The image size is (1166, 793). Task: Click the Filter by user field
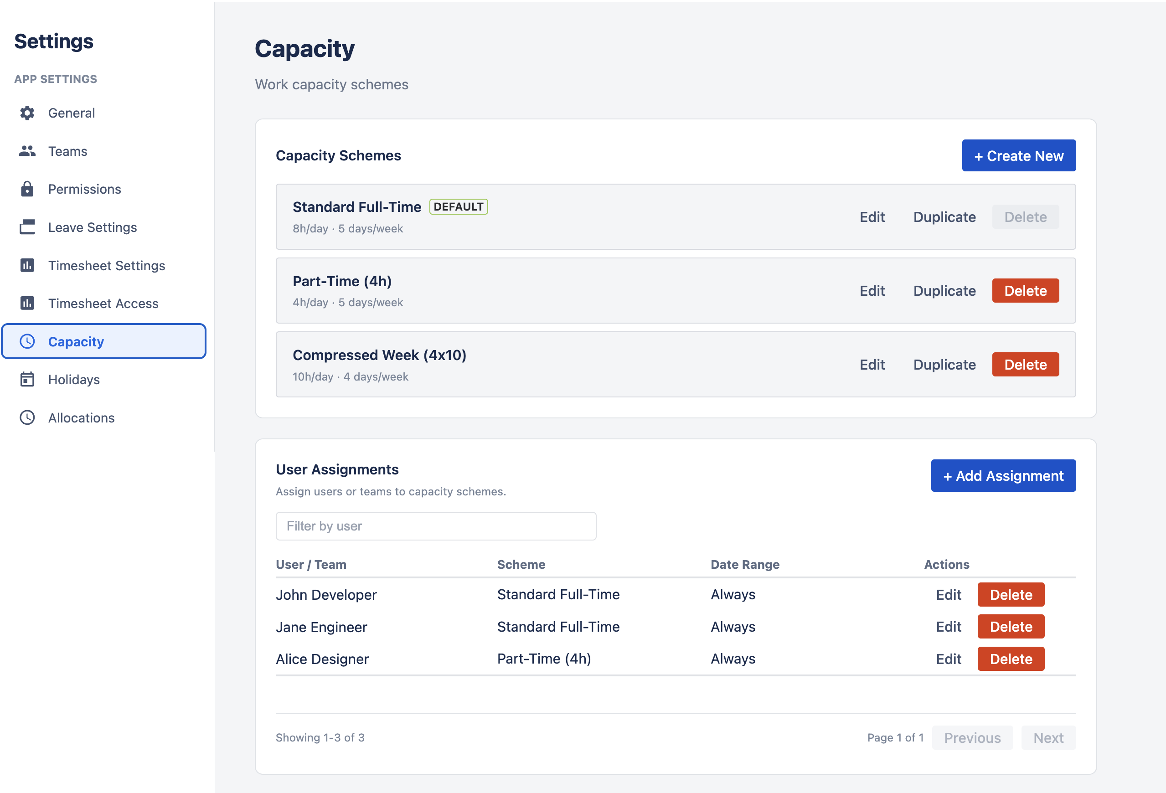tap(435, 525)
